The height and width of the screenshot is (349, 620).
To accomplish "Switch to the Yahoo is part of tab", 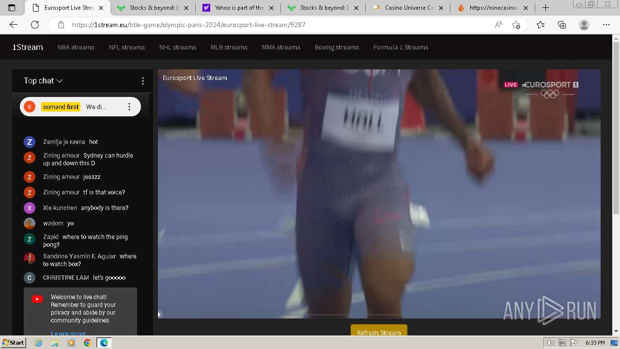I will [x=239, y=8].
